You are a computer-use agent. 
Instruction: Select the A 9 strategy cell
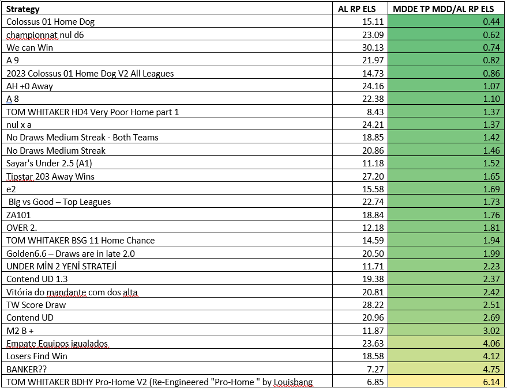(167, 60)
